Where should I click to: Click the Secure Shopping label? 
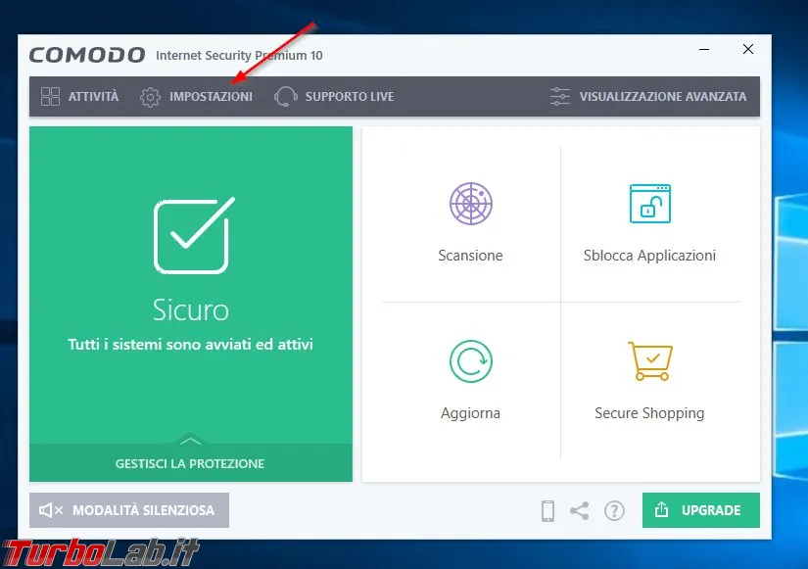(649, 413)
